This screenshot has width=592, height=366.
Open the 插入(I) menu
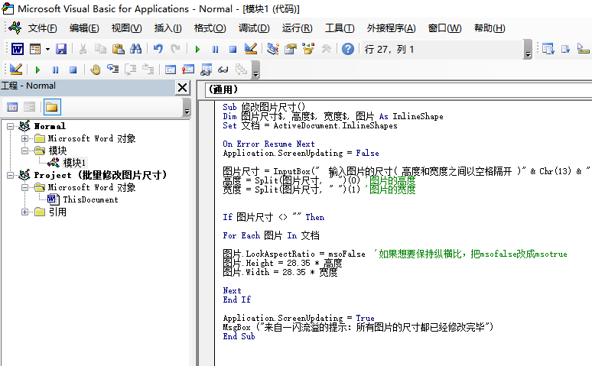coord(168,28)
